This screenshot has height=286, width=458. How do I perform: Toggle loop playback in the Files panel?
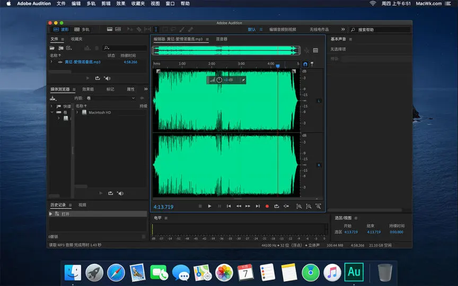98,78
